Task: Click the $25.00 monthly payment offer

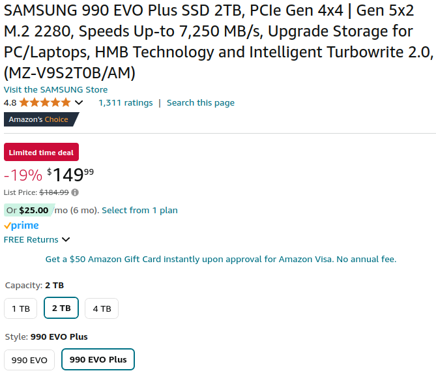Action: coord(29,210)
